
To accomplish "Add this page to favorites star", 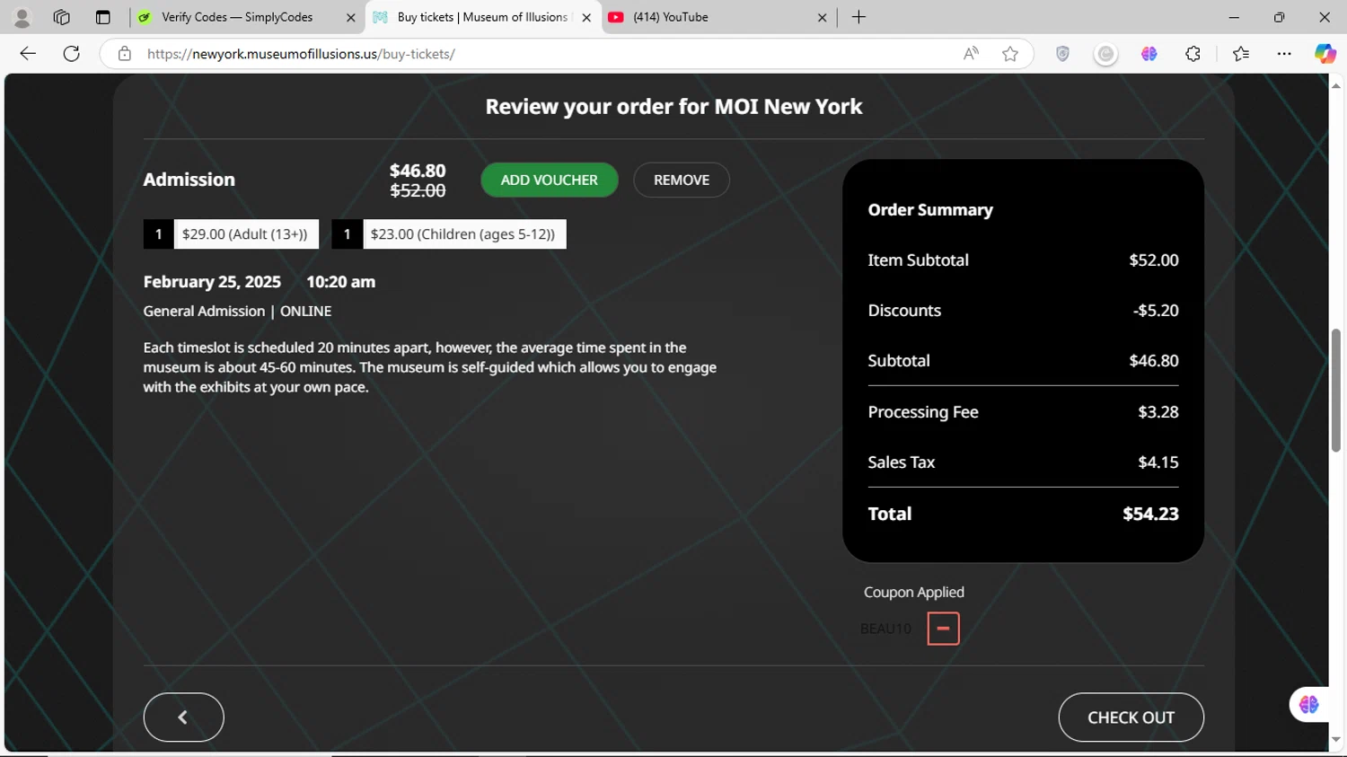I will [1010, 54].
